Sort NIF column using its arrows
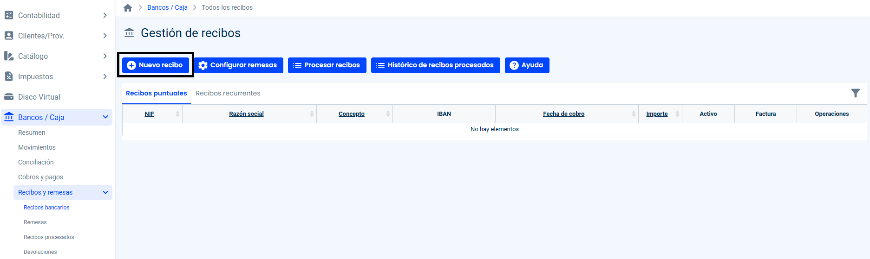 [x=177, y=114]
